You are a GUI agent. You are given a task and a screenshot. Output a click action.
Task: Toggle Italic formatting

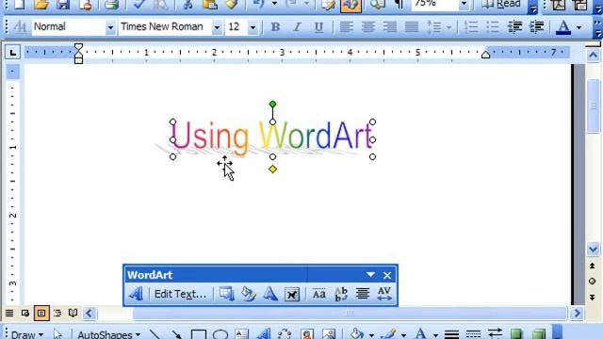pyautogui.click(x=297, y=27)
